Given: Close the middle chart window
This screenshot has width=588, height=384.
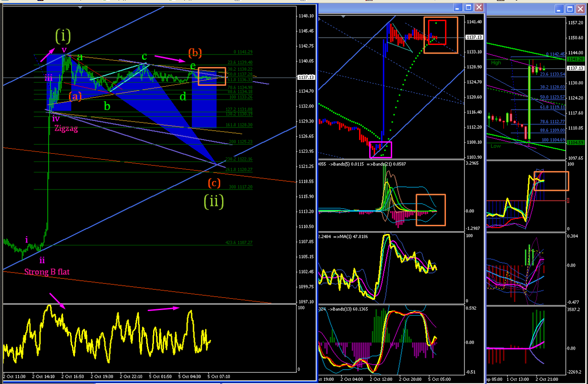Looking at the screenshot, I should click(x=479, y=8).
